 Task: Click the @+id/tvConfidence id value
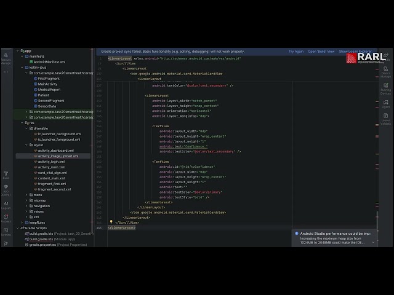point(198,167)
